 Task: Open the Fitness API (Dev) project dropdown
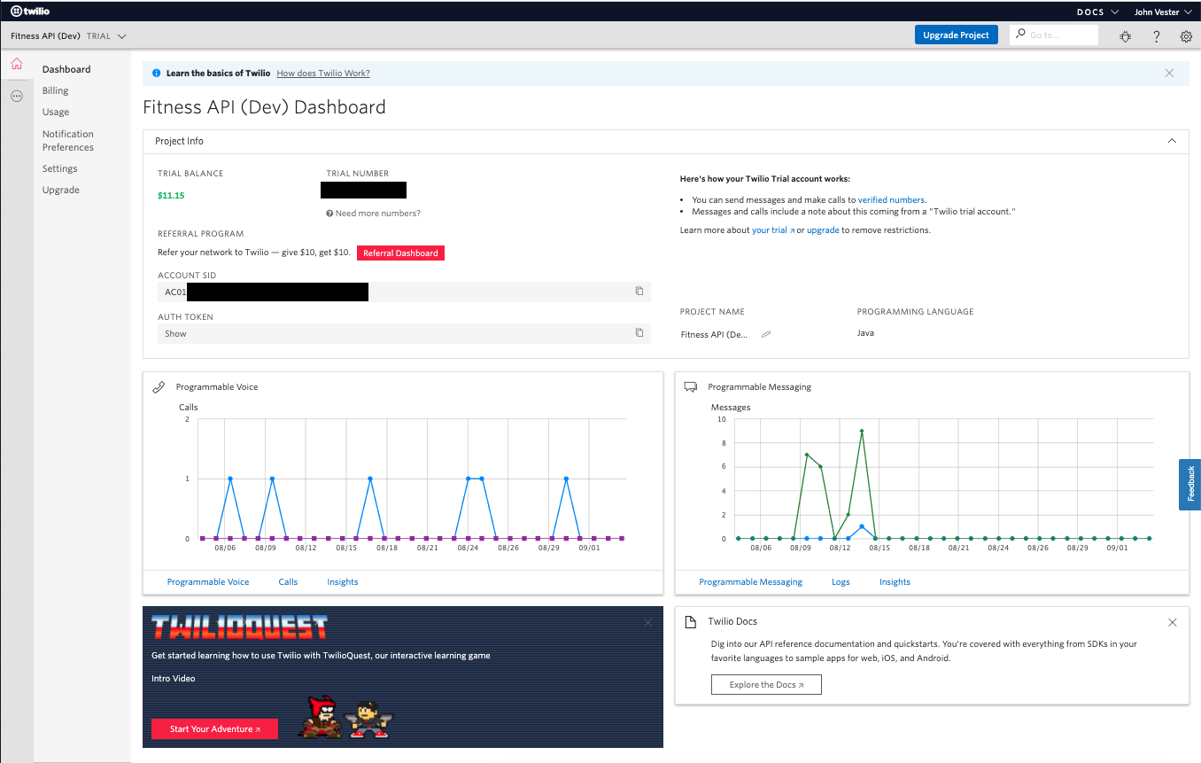click(68, 36)
